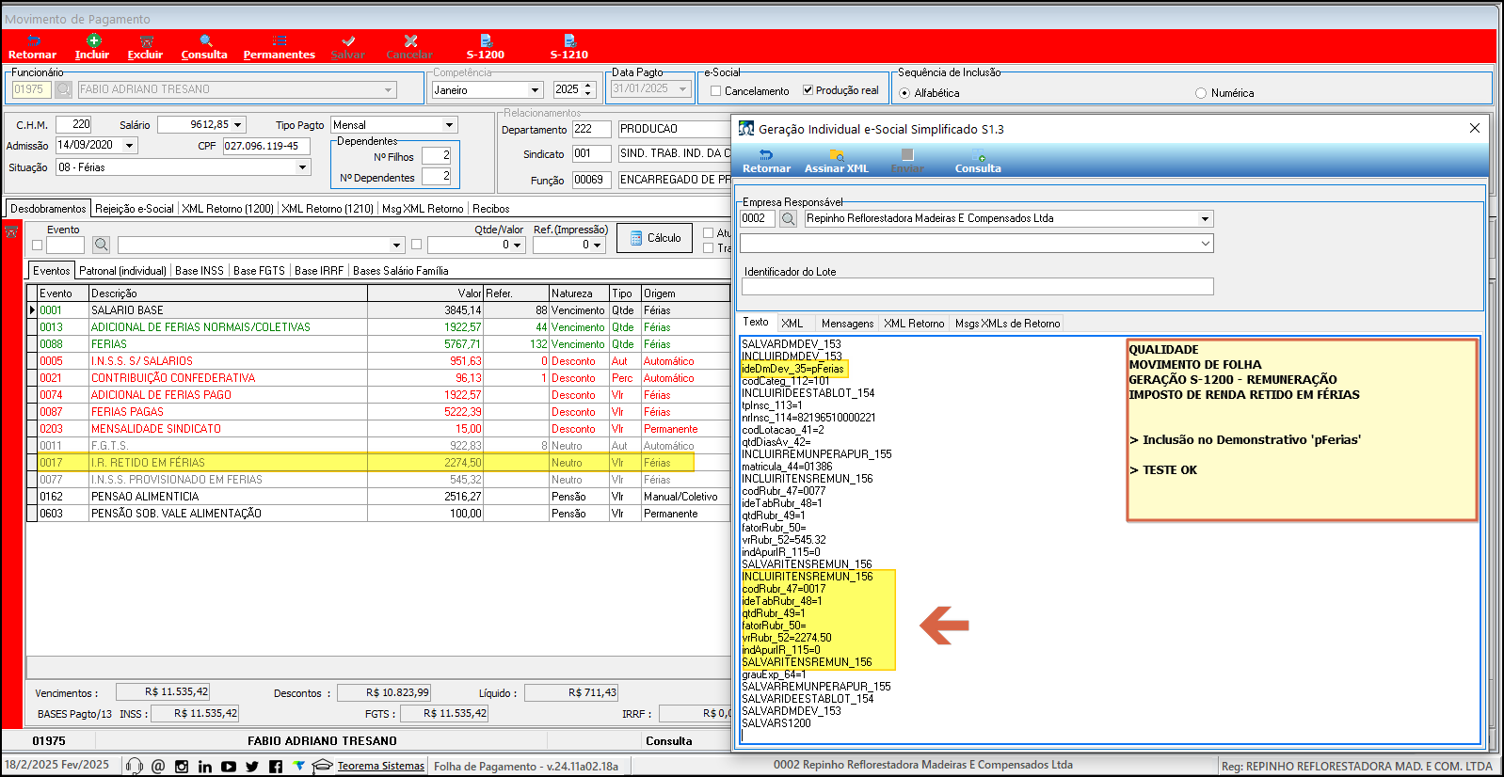Click the Permanentes list icon
The height and width of the screenshot is (777, 1504).
point(280,40)
